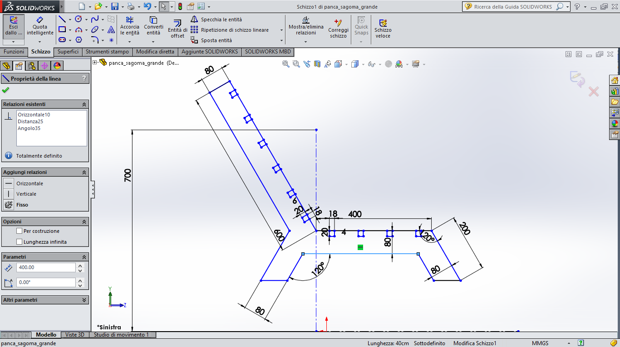Click Converti entità tool
Image resolution: width=620 pixels, height=347 pixels.
point(153,26)
